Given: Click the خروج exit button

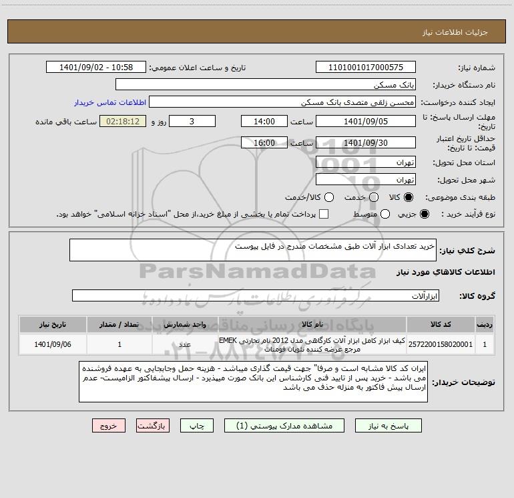Looking at the screenshot, I should [109, 426].
